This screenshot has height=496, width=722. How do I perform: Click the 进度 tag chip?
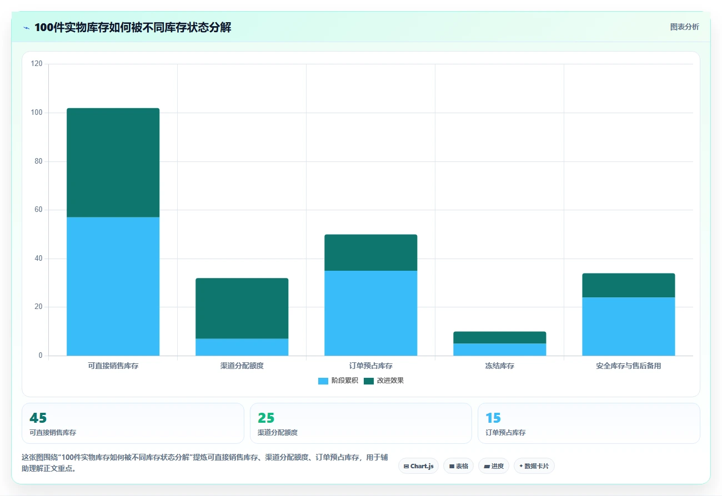click(x=493, y=466)
